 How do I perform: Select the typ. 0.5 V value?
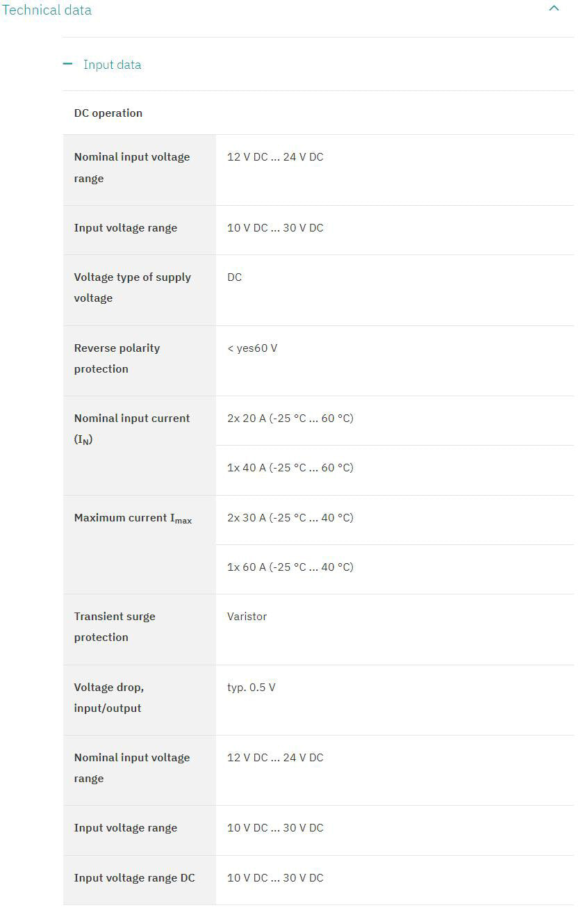click(x=251, y=687)
